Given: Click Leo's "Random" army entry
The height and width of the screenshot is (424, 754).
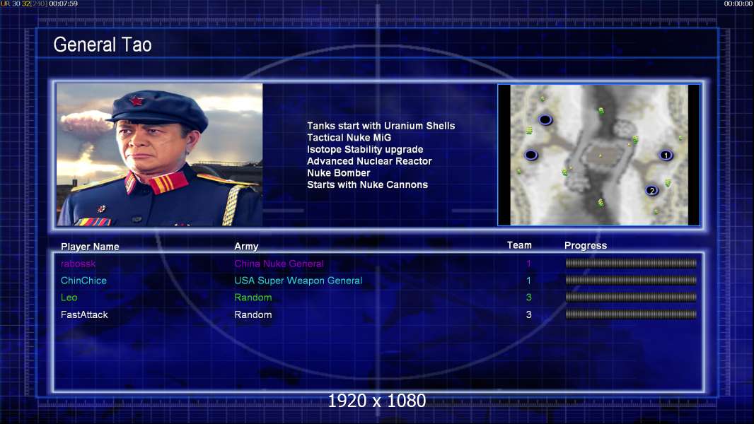Looking at the screenshot, I should (253, 298).
